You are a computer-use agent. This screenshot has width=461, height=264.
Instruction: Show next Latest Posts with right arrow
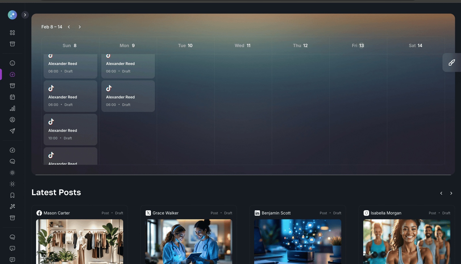[451, 193]
